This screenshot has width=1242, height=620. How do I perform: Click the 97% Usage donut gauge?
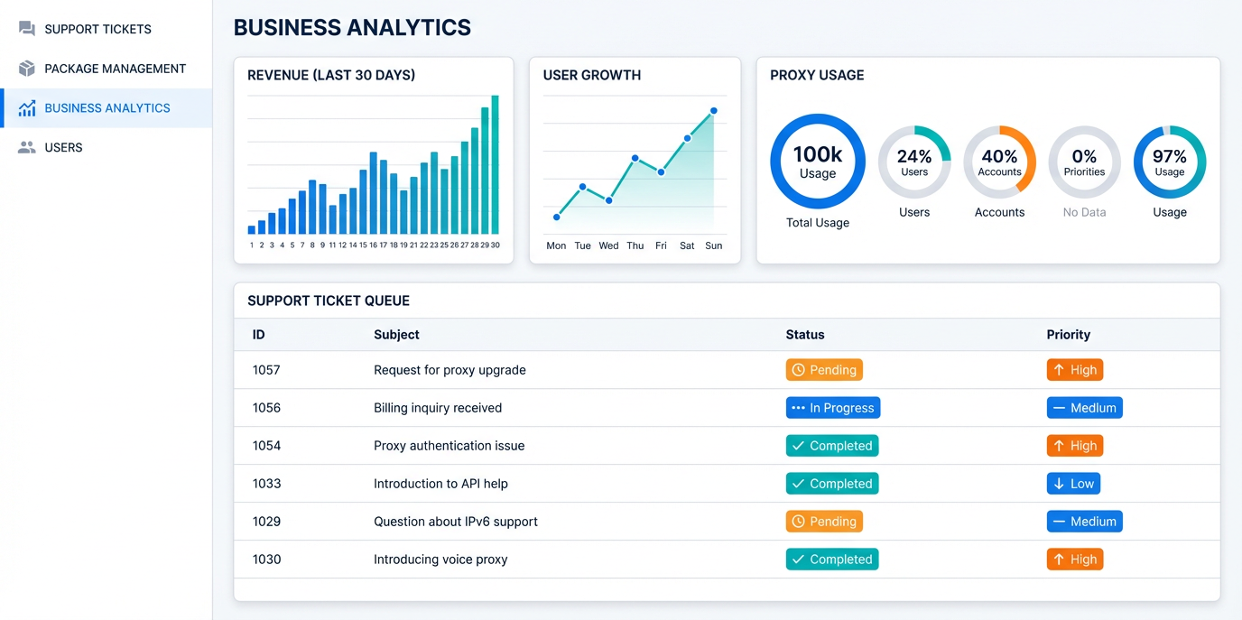pos(1170,162)
